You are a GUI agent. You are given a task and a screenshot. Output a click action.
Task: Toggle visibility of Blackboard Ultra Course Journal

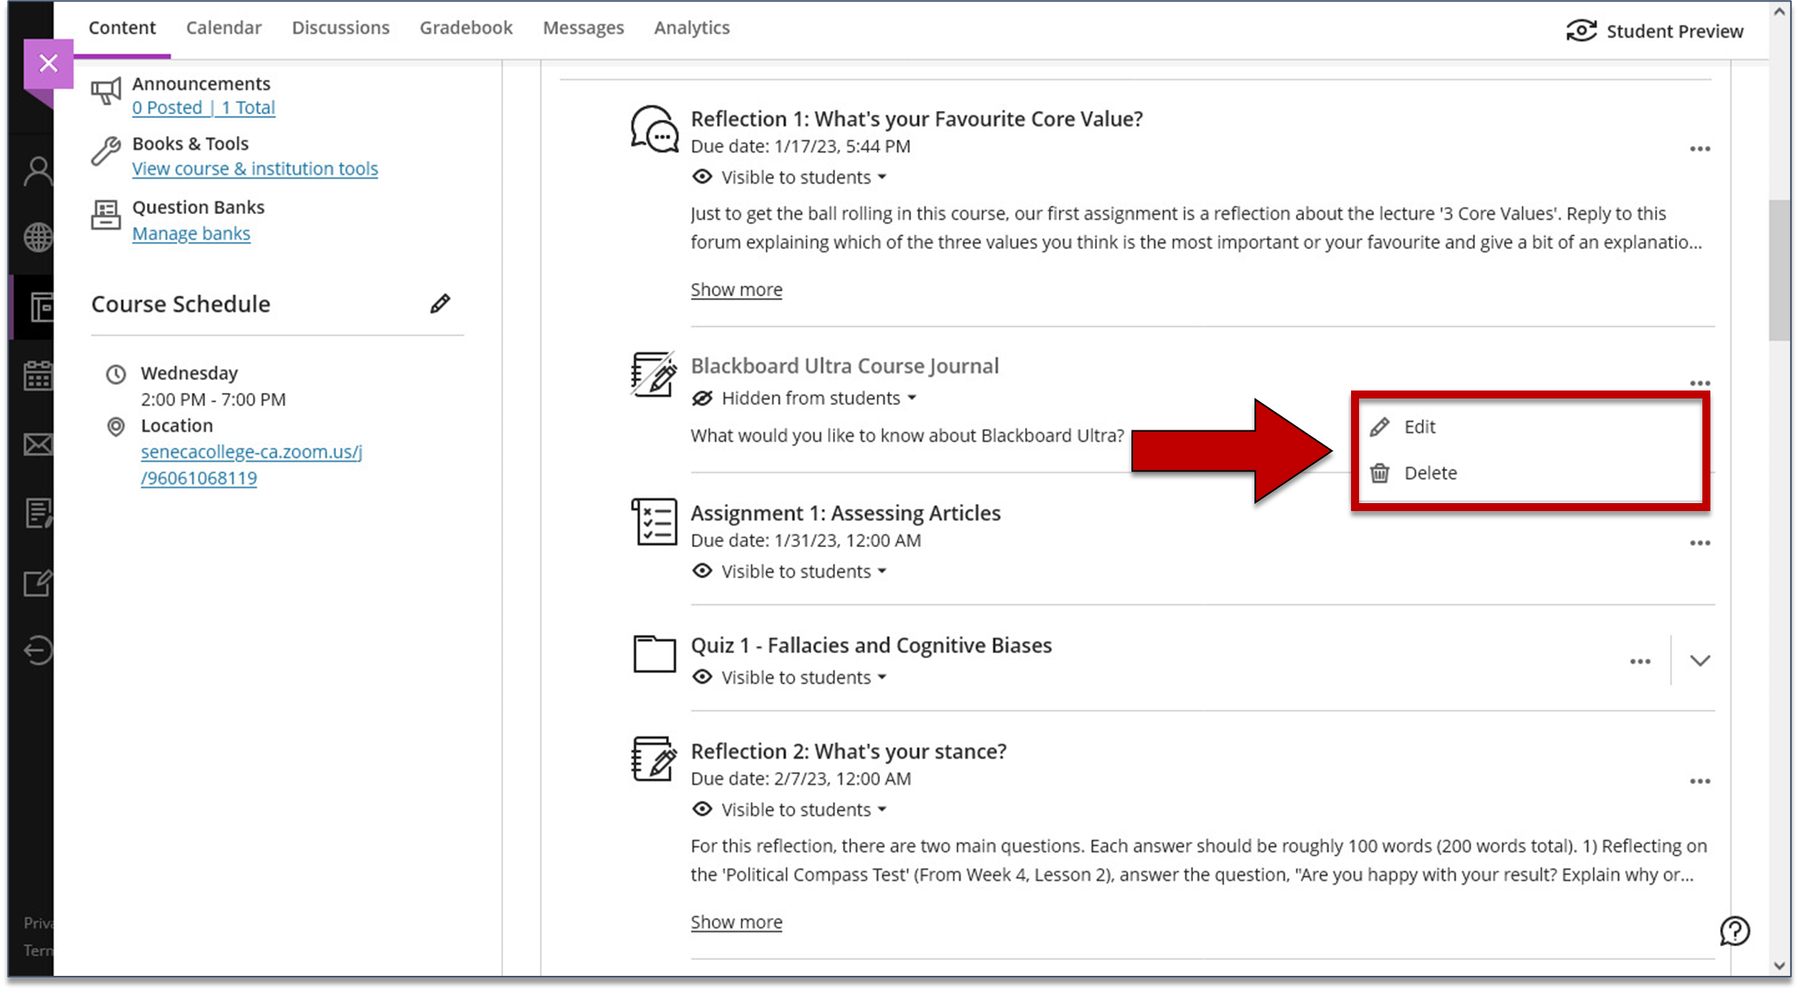point(804,398)
